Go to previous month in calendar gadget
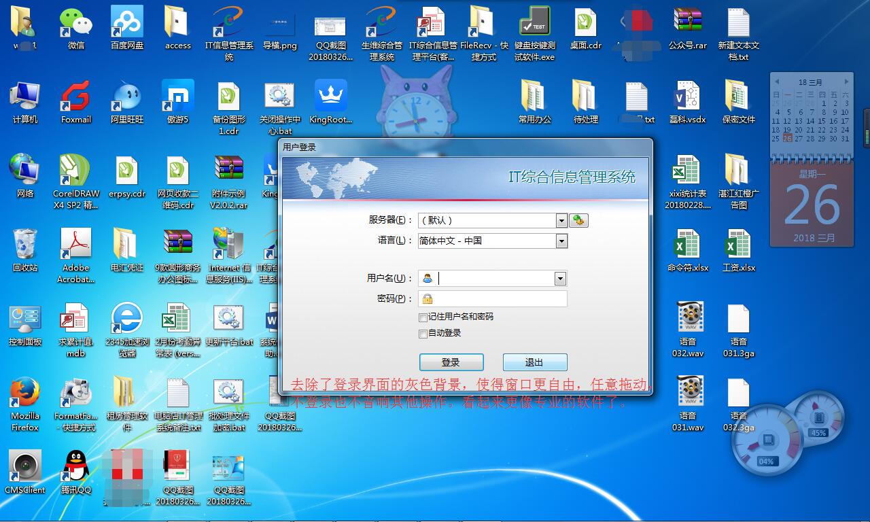The width and height of the screenshot is (870, 522). coord(778,82)
